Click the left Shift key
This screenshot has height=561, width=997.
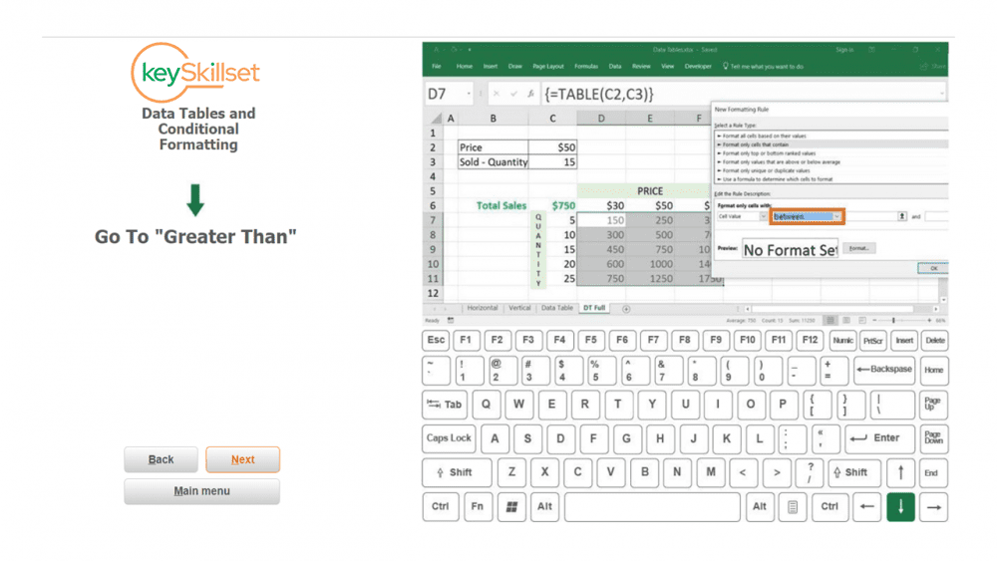click(x=457, y=472)
